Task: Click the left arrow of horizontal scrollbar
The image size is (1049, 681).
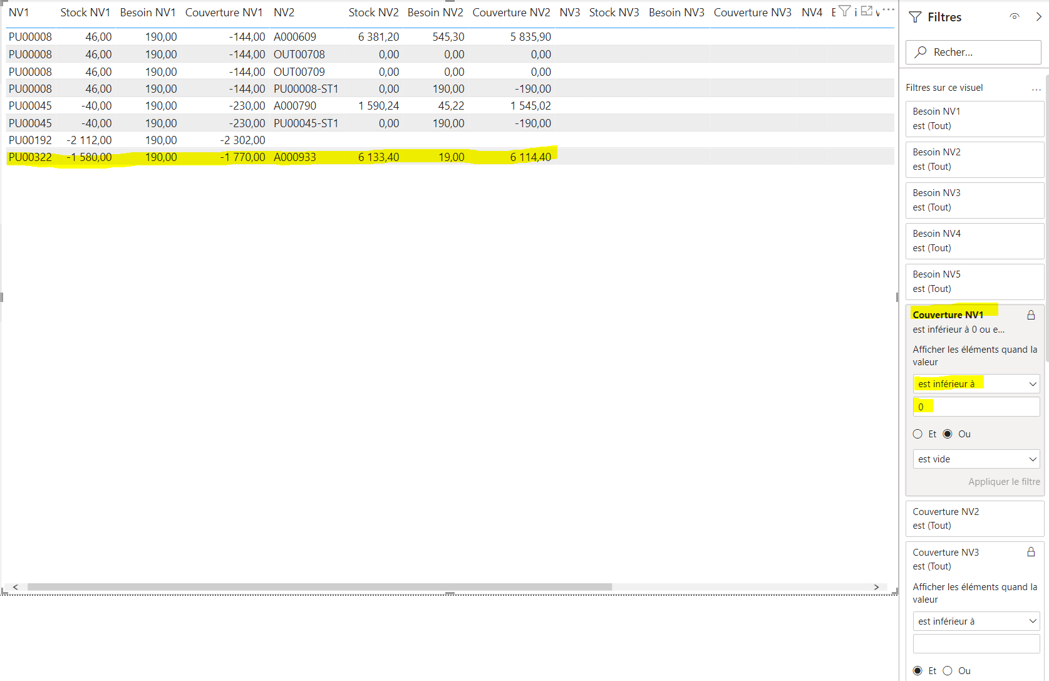Action: click(15, 587)
